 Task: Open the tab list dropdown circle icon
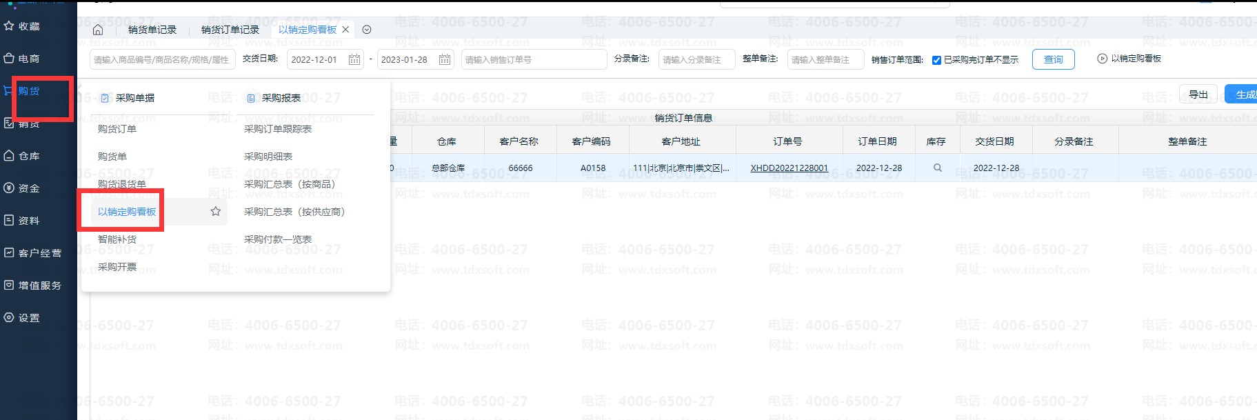click(x=367, y=30)
